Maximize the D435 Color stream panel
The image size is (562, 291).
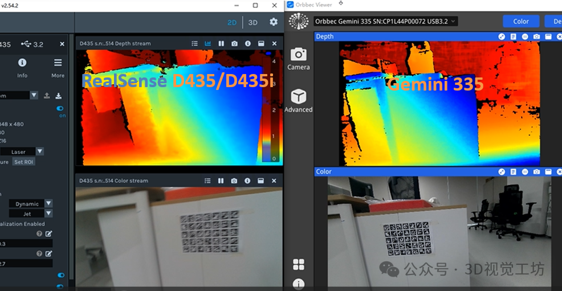(x=260, y=181)
